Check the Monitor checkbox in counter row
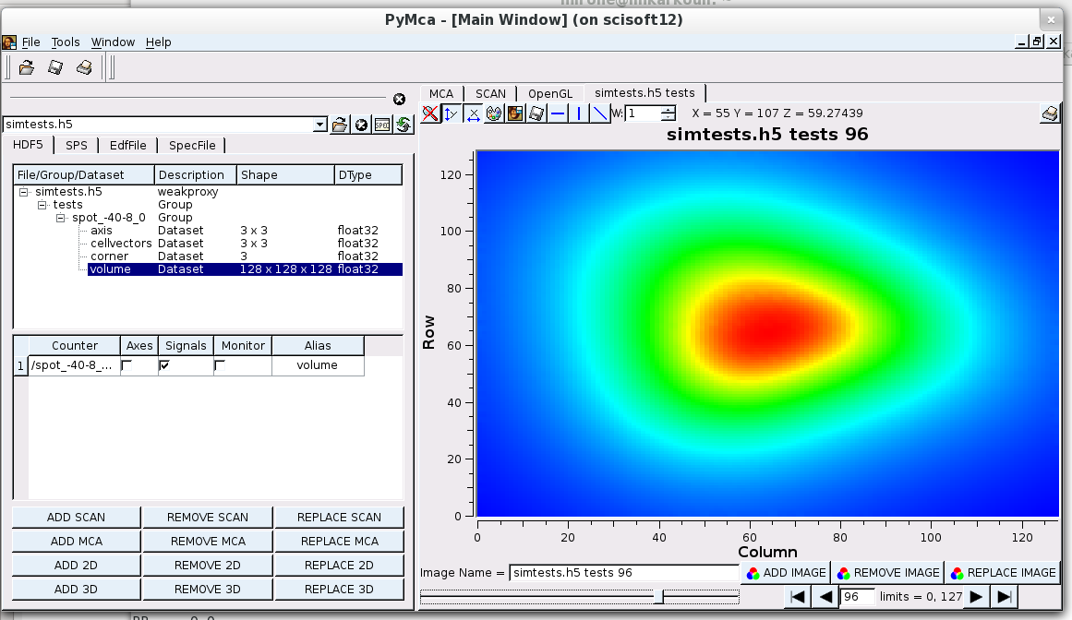1072x620 pixels. [220, 365]
